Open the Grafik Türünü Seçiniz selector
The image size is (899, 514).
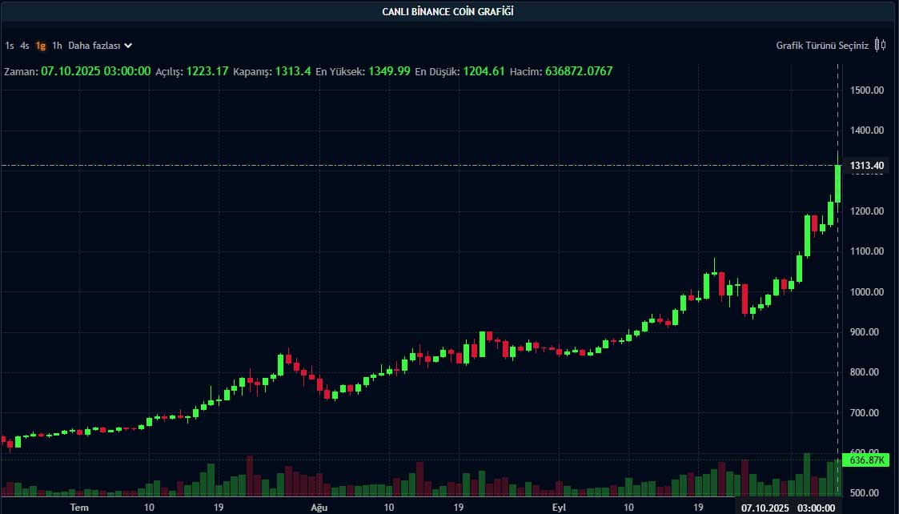click(x=822, y=46)
